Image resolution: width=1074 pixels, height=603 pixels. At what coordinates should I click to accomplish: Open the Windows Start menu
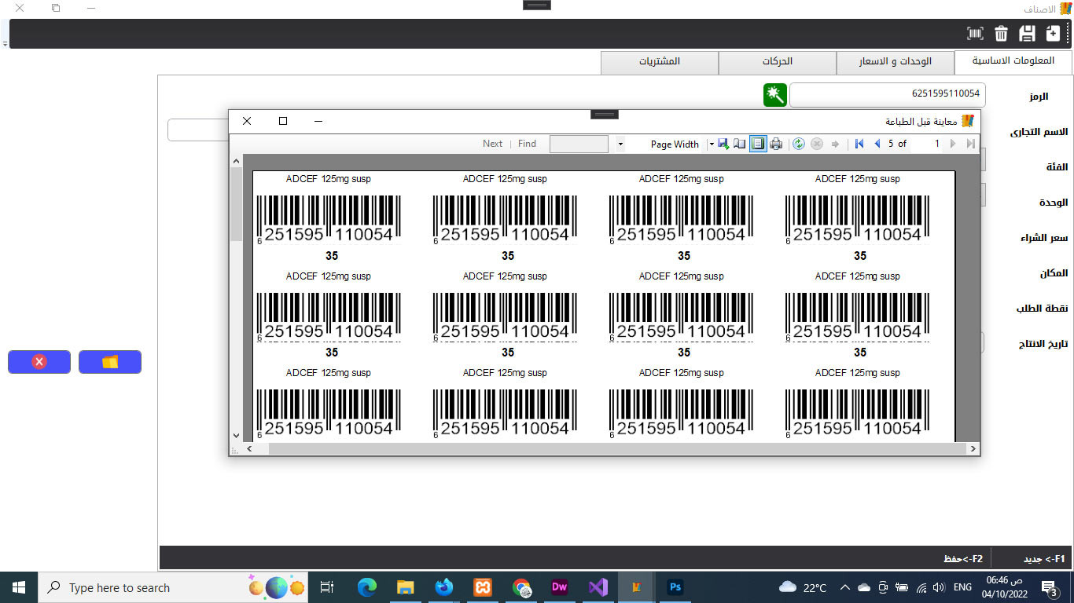tap(19, 587)
